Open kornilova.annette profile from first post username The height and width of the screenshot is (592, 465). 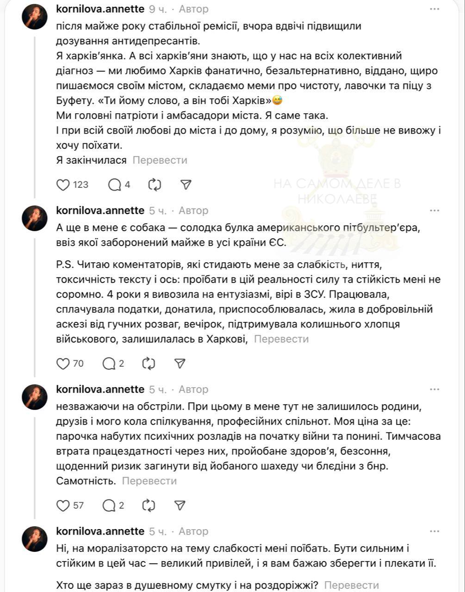point(100,9)
